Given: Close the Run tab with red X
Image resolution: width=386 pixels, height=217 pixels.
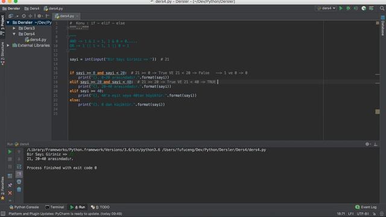Looking at the screenshot, I should 10,193.
